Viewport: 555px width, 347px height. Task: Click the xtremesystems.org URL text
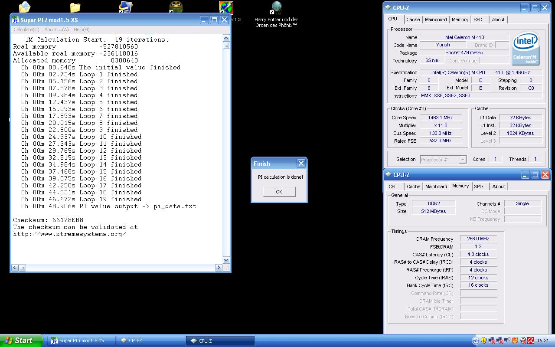(70, 234)
